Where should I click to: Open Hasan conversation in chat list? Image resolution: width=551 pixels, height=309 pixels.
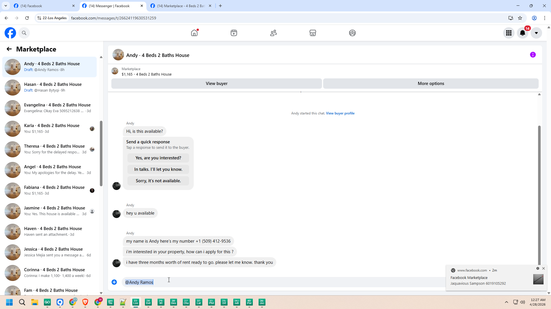(x=49, y=88)
